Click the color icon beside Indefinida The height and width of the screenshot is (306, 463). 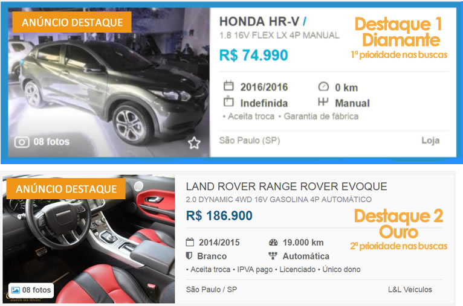tap(228, 101)
